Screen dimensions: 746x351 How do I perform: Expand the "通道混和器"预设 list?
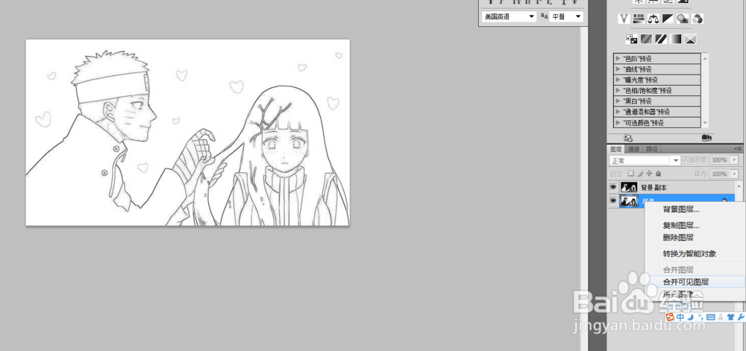pyautogui.click(x=618, y=112)
